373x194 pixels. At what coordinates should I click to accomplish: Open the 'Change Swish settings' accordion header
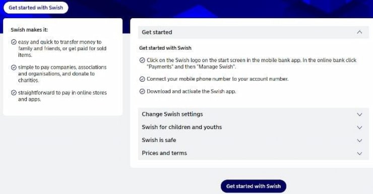tap(254, 114)
